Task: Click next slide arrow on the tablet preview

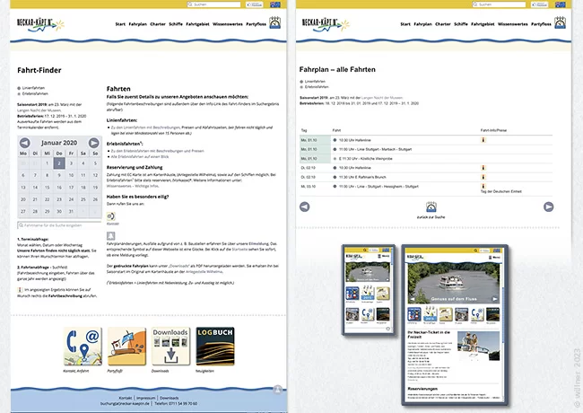Action: coord(494,299)
